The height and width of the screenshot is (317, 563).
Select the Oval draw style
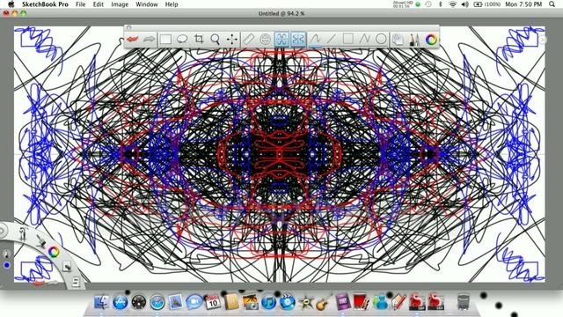pos(381,39)
